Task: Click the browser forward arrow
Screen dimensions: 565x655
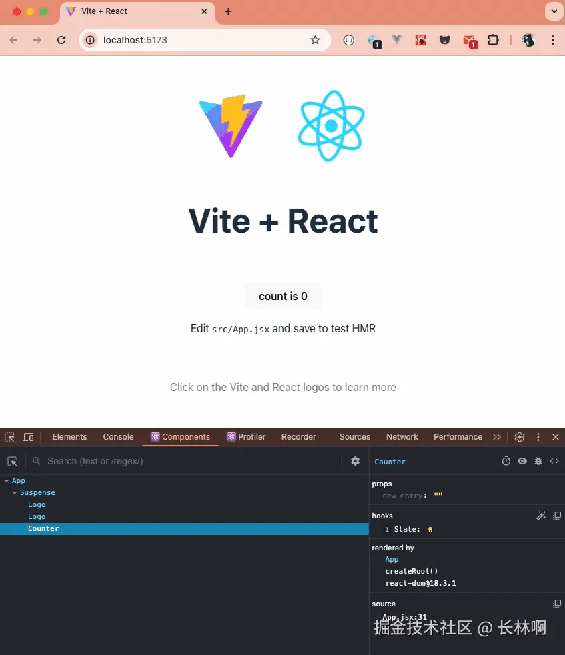Action: (x=37, y=40)
